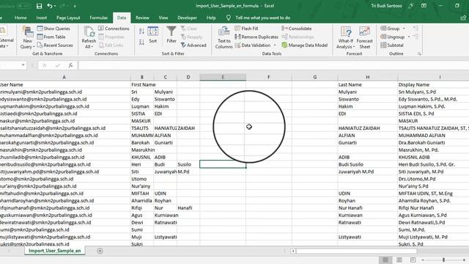
Task: Switch to Normal view
Action: (385, 260)
